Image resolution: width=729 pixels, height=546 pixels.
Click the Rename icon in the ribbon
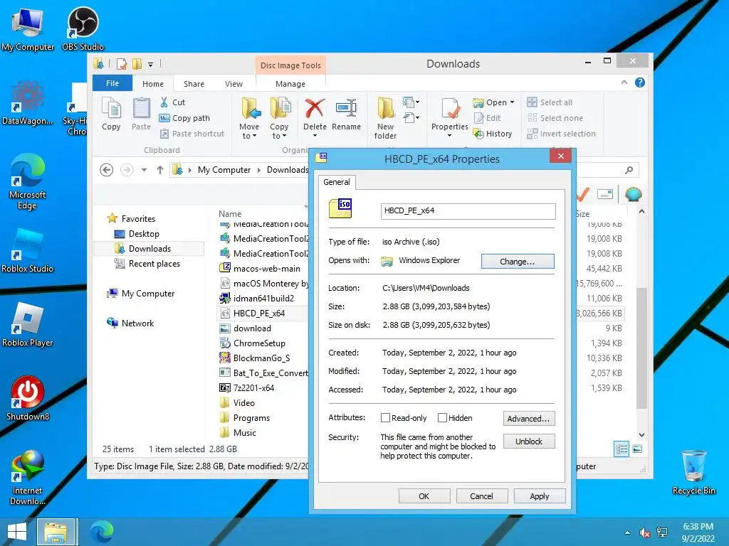[x=347, y=114]
